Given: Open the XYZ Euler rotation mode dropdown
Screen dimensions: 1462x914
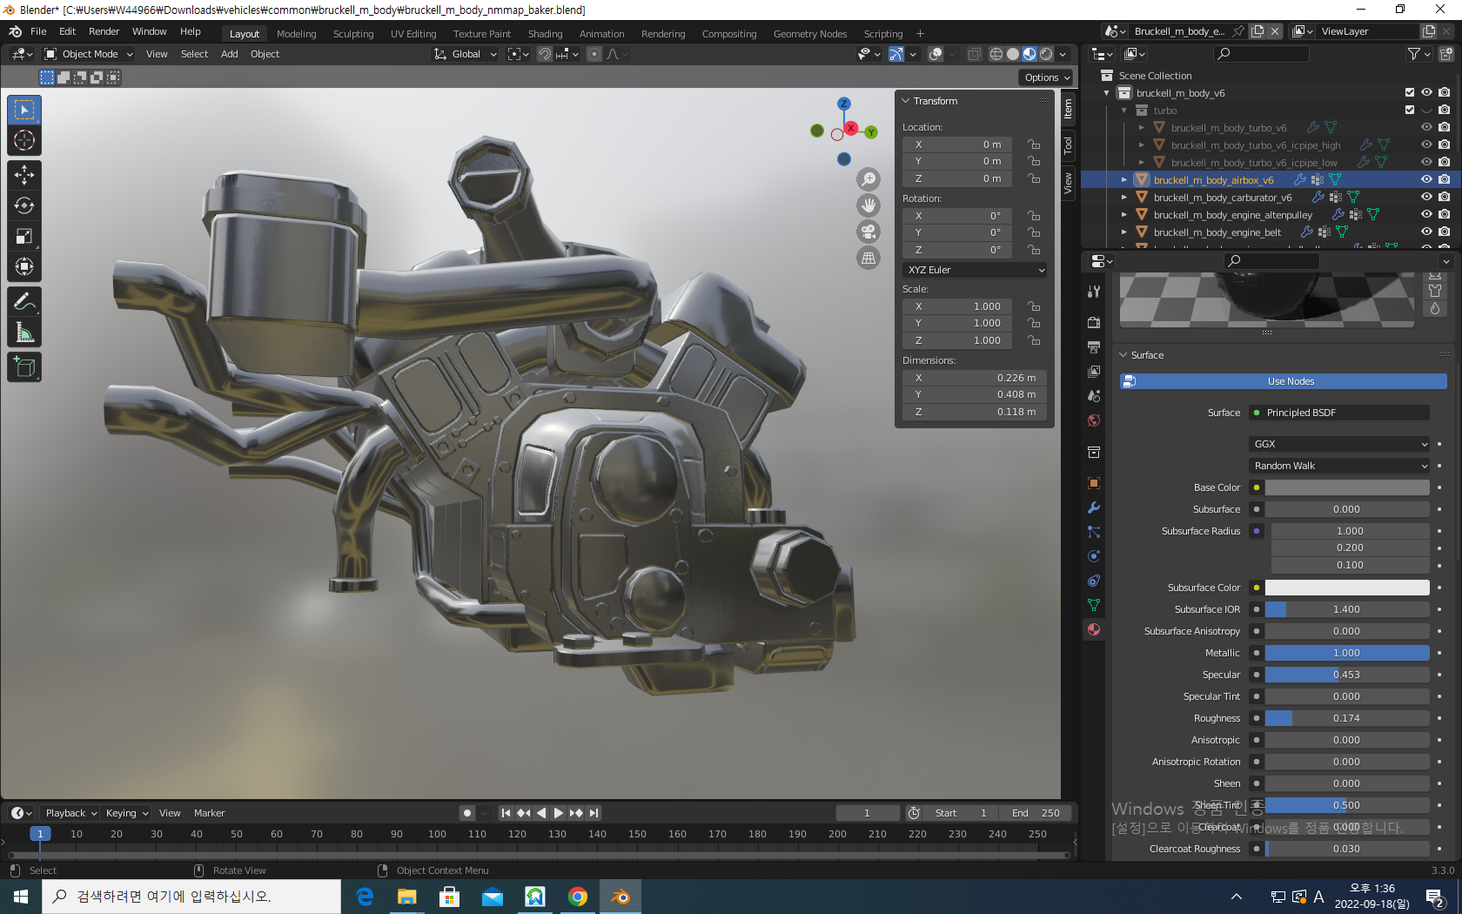Looking at the screenshot, I should coord(975,270).
